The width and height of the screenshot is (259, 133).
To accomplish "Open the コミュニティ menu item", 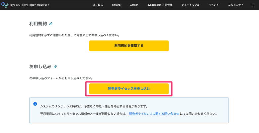I will [235, 5].
